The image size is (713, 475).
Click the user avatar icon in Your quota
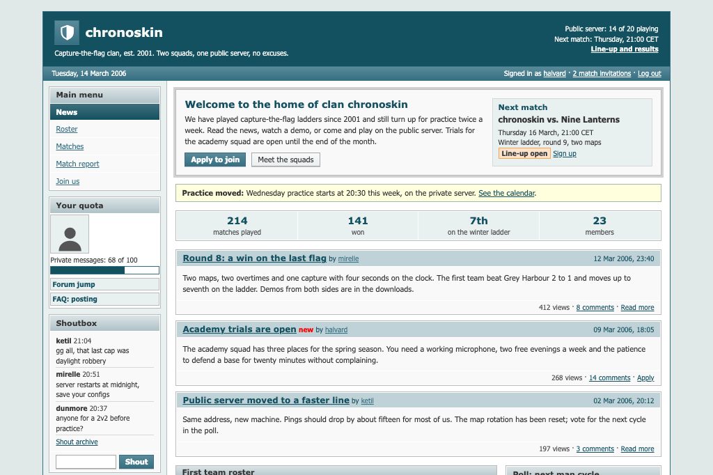[x=70, y=234]
